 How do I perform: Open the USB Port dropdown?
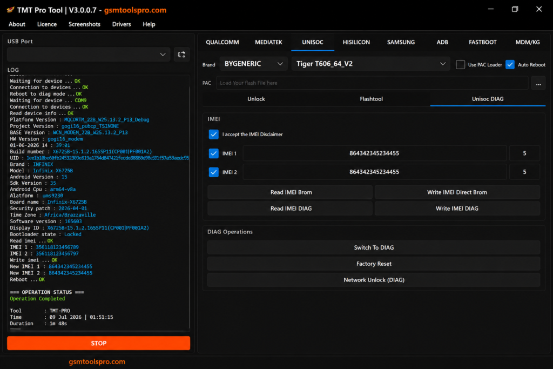point(89,55)
